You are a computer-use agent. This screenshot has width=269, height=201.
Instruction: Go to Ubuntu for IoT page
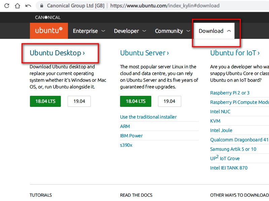[235, 53]
